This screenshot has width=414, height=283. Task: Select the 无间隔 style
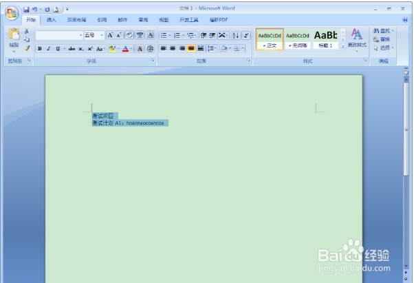(298, 39)
